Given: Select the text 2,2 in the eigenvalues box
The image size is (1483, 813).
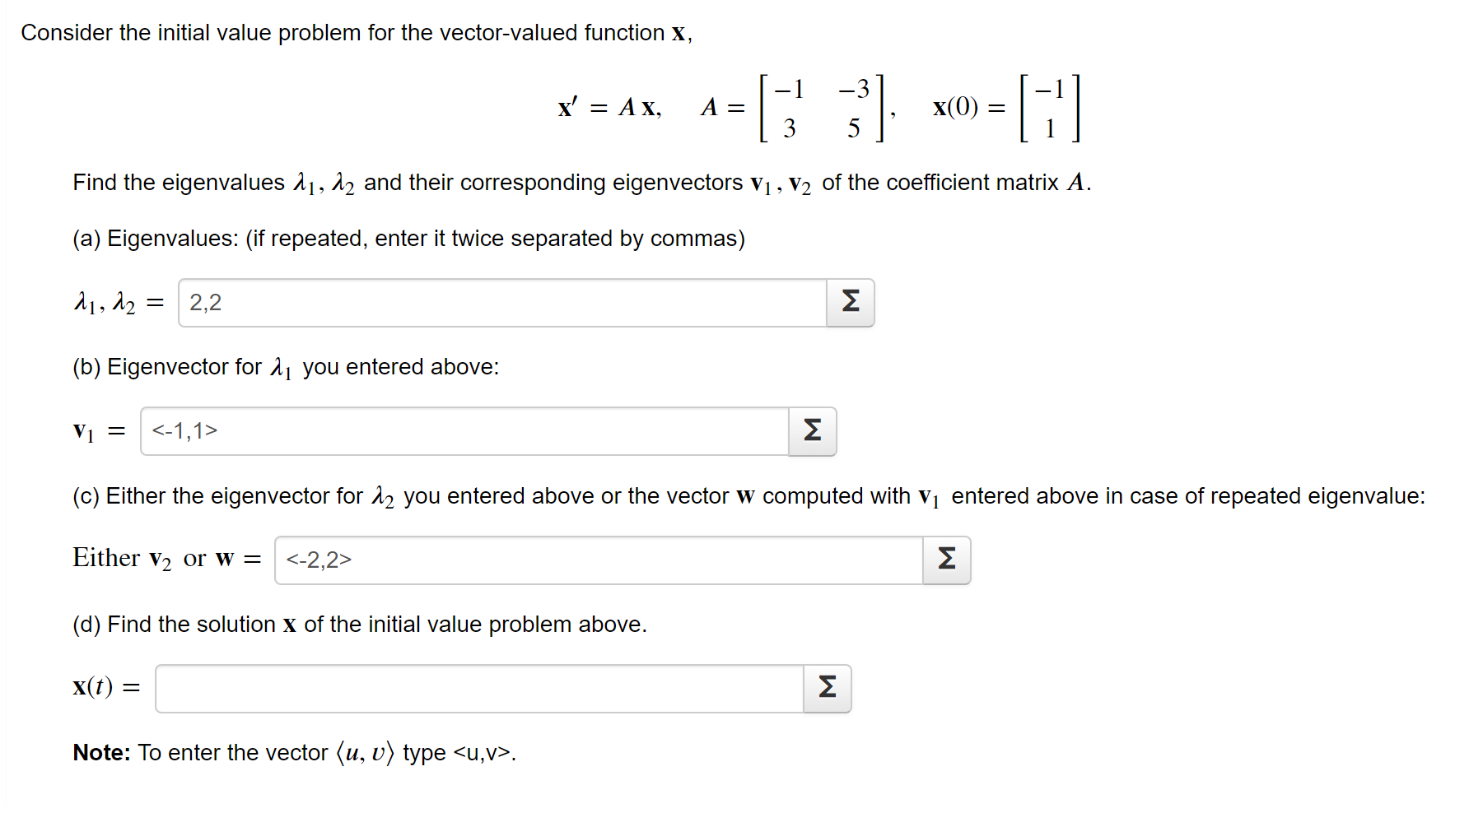Looking at the screenshot, I should (x=203, y=302).
